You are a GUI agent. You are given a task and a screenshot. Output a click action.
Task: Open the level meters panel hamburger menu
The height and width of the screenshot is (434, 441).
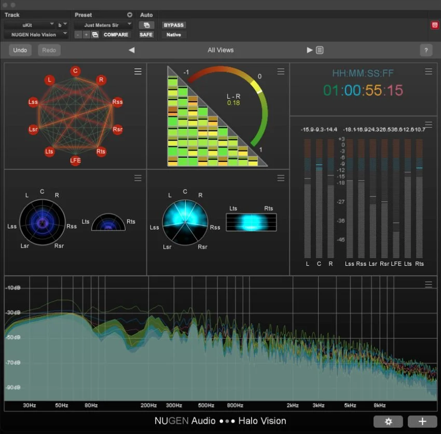(429, 125)
